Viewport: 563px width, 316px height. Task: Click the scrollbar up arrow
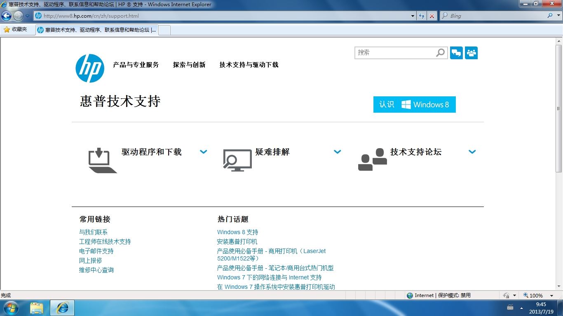tap(559, 41)
